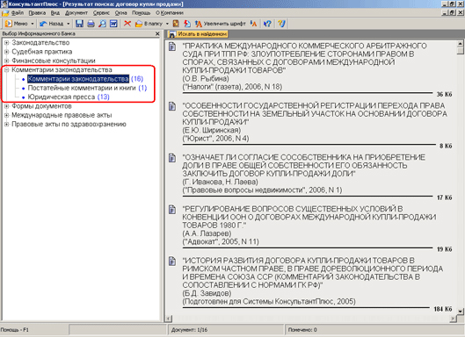Click document icon beside ИСТОРИЯ РАЗВИТИЯ ДОГОВОРА
The width and height of the screenshot is (465, 337).
coord(172,261)
